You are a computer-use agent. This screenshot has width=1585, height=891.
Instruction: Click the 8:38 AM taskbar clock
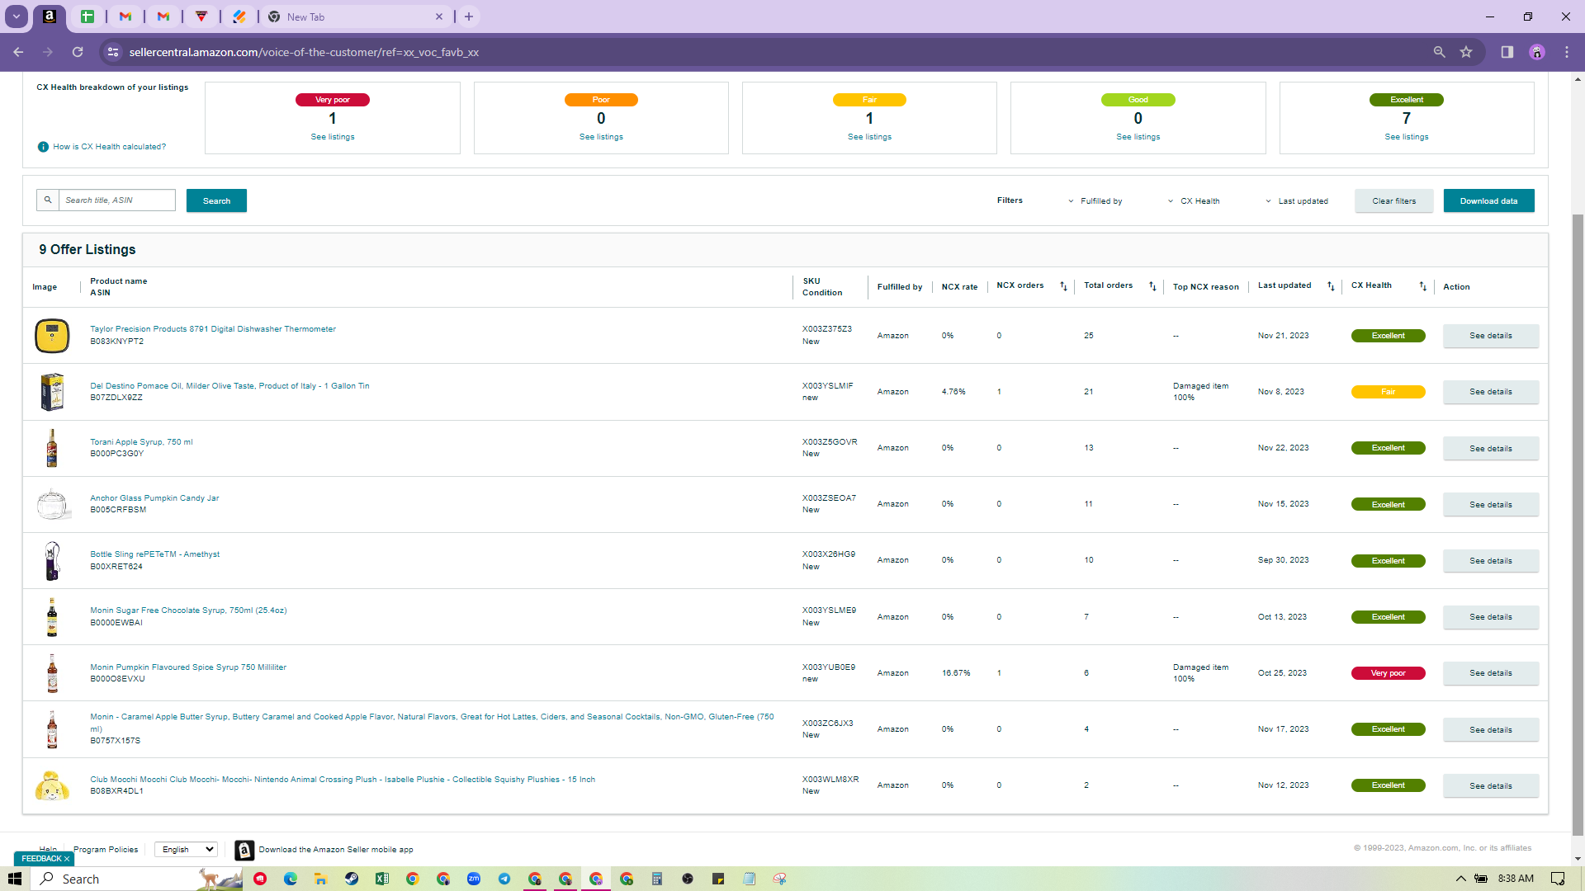click(x=1516, y=879)
